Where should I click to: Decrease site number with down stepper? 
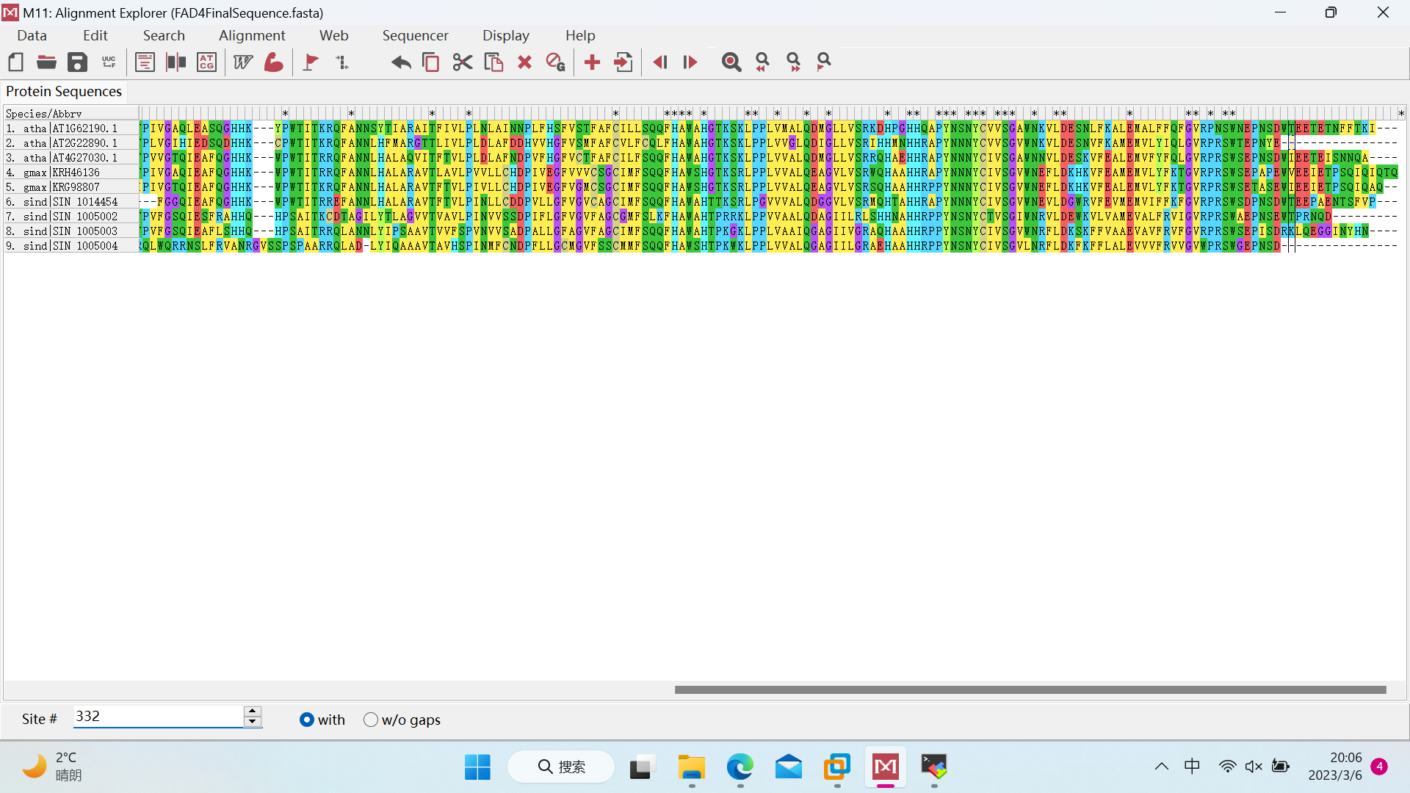253,723
